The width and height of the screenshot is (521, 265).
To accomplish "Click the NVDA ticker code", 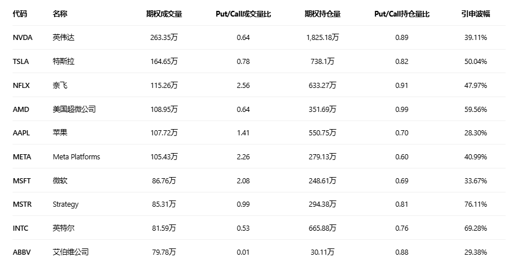I will (x=22, y=38).
